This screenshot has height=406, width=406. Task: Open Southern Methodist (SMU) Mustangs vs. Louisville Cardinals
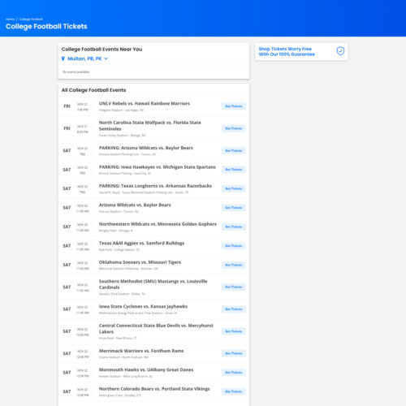click(x=153, y=284)
